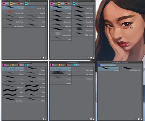This screenshot has width=145, height=121.
Task: Pick the J.K Rowling ink brush
Action: click(x=13, y=96)
